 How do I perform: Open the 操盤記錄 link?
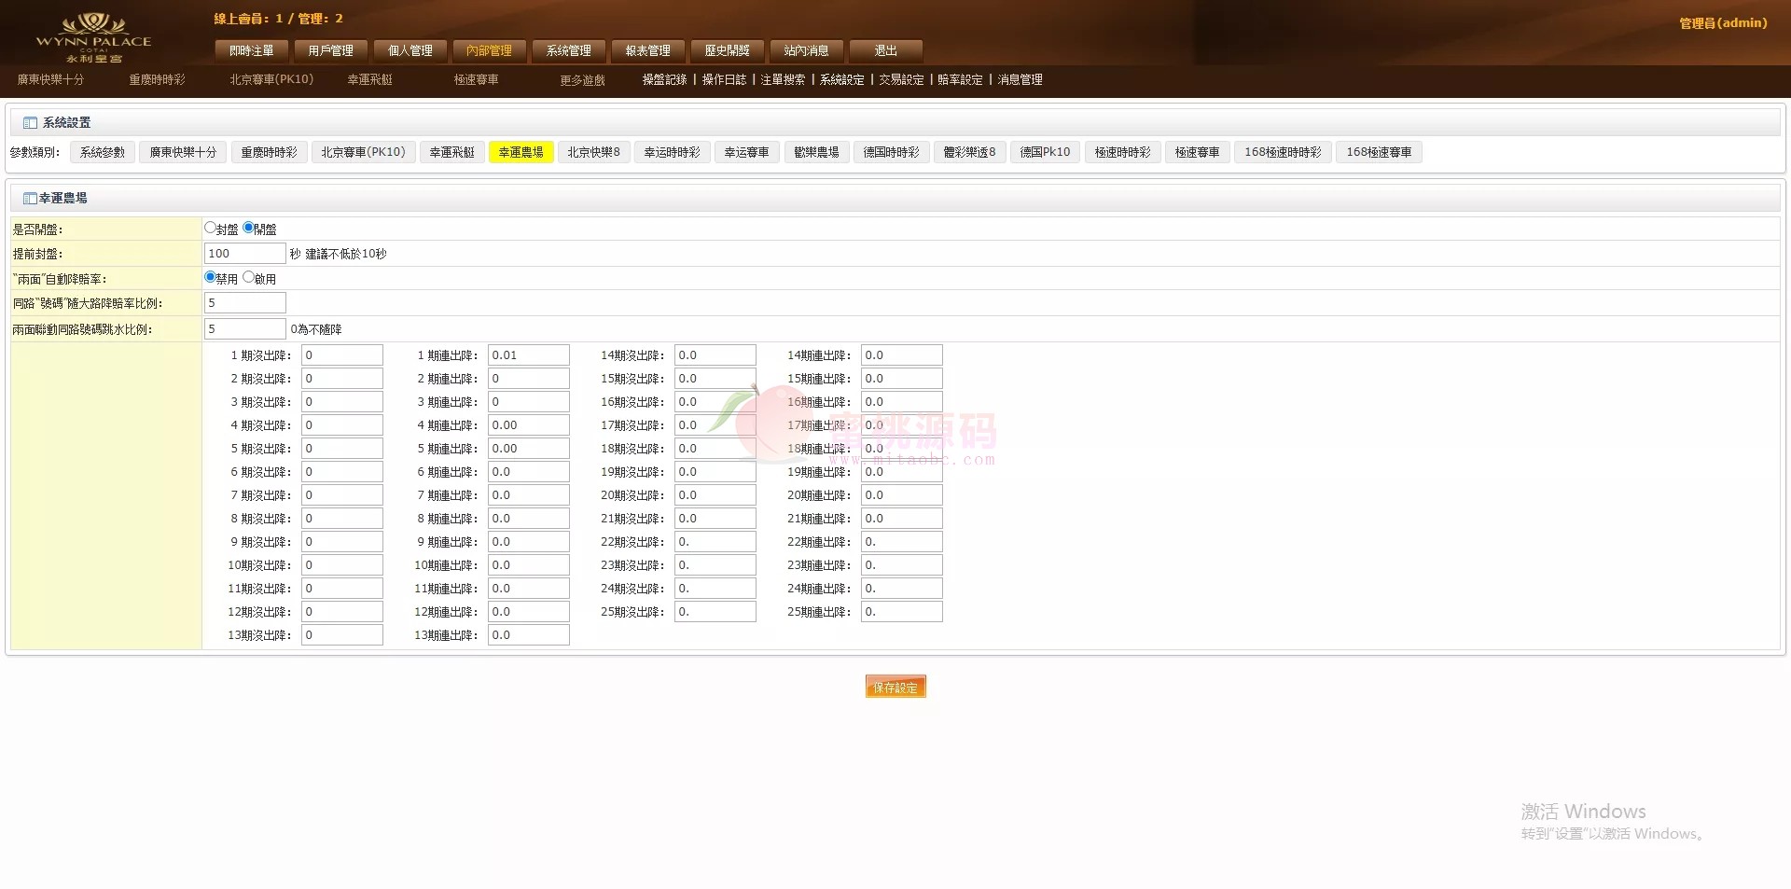[664, 80]
